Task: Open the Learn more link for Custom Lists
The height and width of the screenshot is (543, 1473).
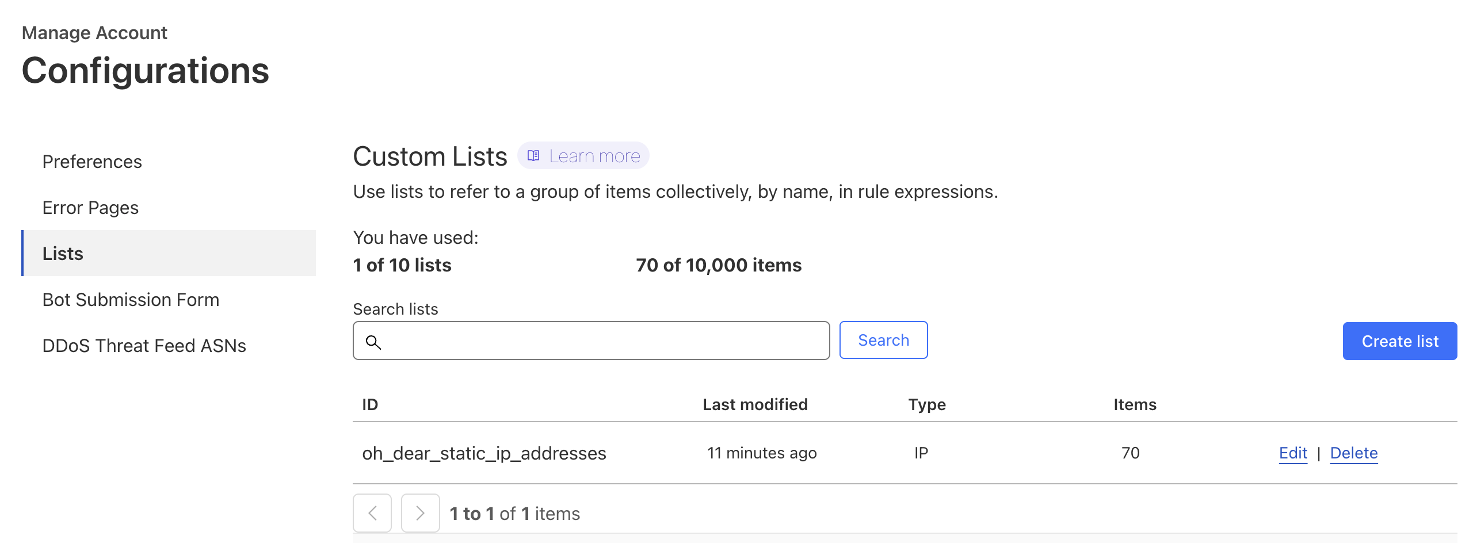Action: coord(594,156)
